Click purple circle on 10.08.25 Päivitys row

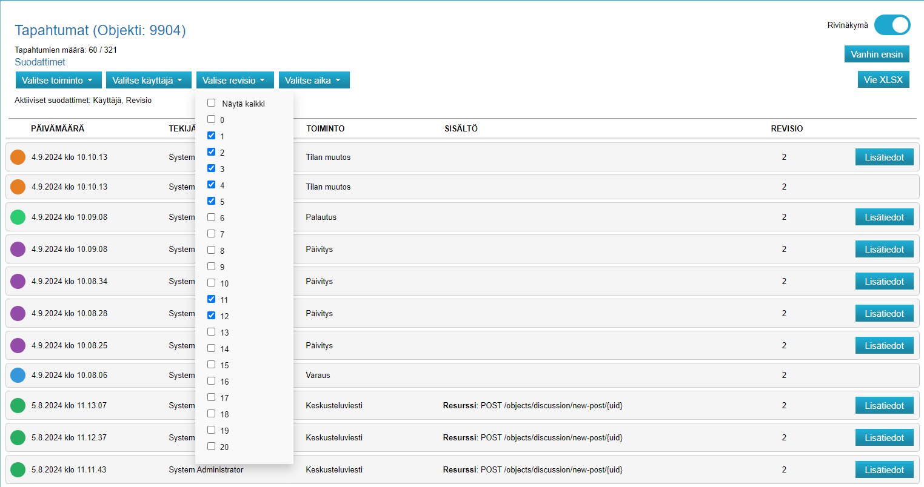(18, 345)
